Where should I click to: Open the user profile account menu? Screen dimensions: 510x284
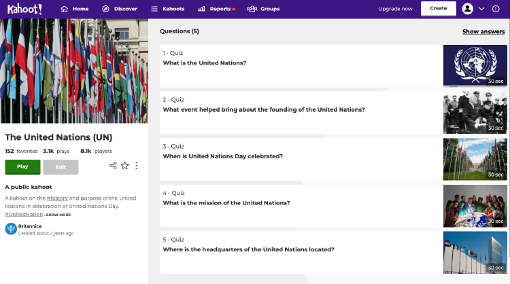(473, 9)
